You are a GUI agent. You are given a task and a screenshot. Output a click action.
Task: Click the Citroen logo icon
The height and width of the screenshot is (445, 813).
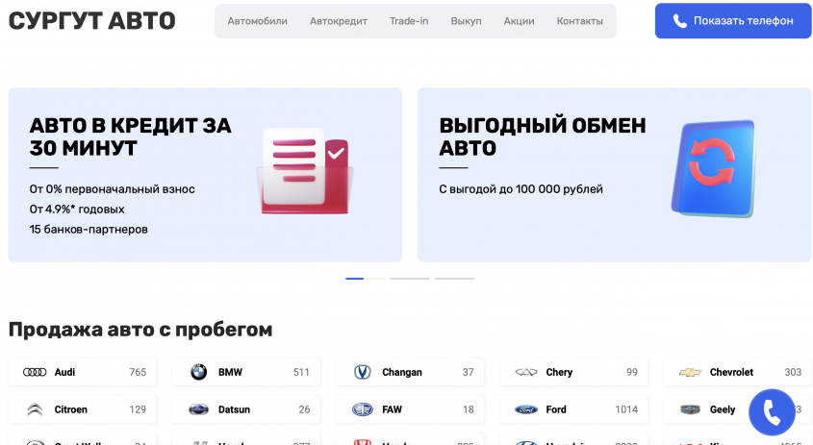[35, 409]
